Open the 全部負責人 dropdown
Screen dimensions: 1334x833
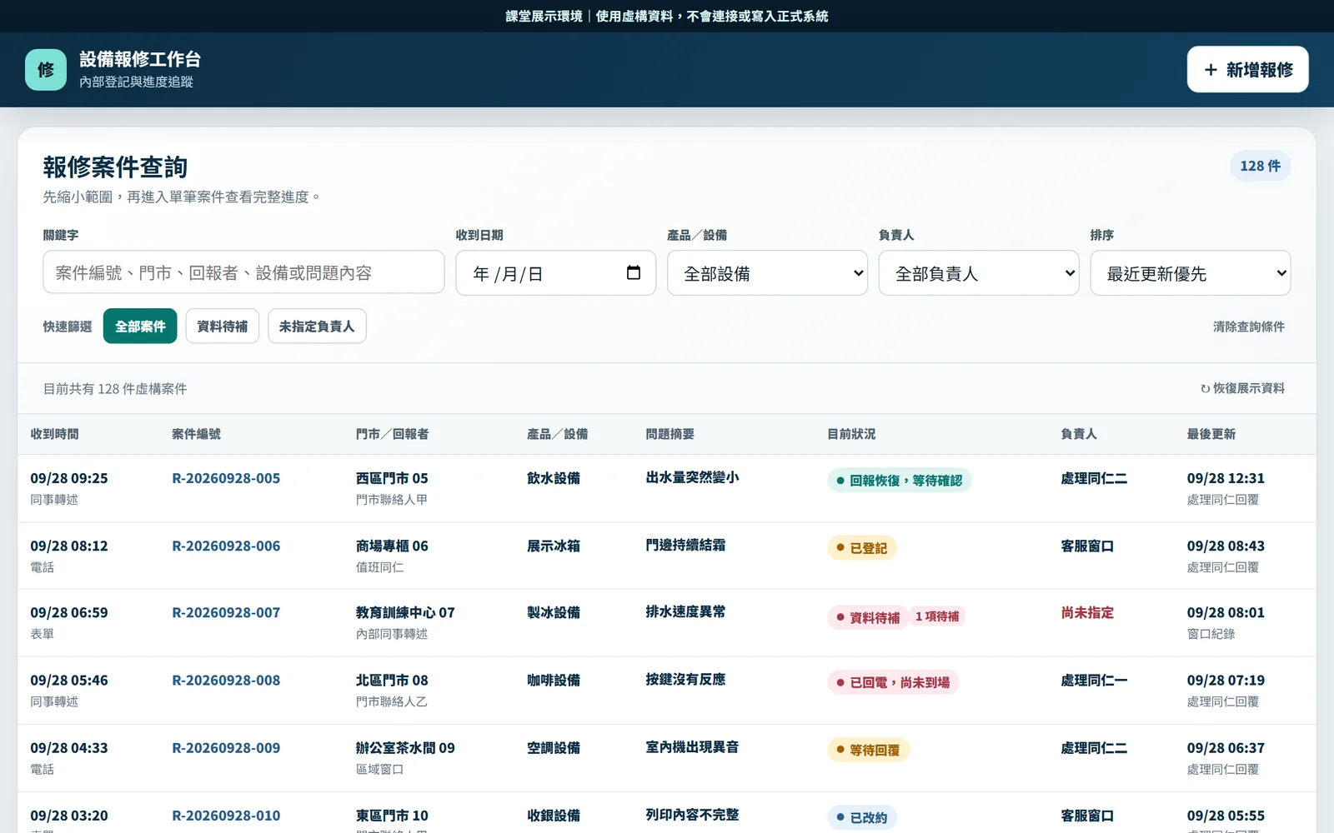click(979, 273)
